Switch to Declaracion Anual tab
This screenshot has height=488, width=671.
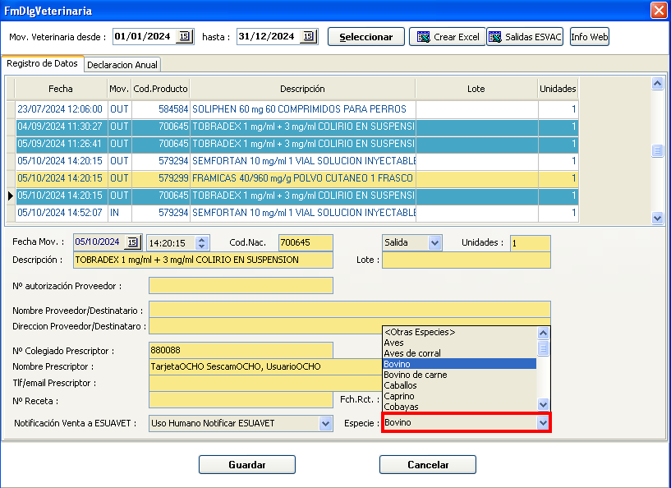[122, 64]
